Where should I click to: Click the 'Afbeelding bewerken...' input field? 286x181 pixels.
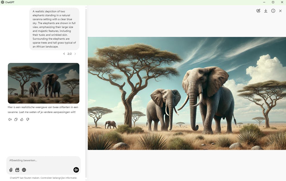tap(43, 160)
